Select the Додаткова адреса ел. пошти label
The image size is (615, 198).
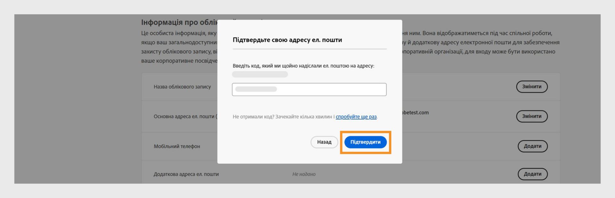[186, 174]
